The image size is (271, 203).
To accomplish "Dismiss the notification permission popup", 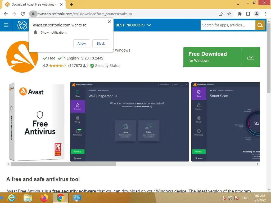I will pos(109,22).
